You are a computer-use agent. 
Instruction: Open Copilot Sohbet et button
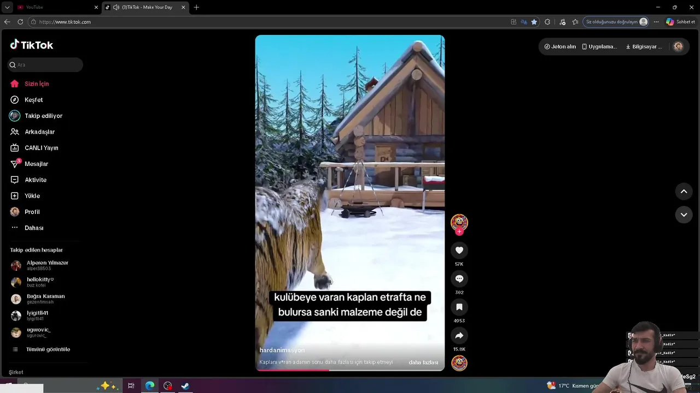(x=680, y=22)
